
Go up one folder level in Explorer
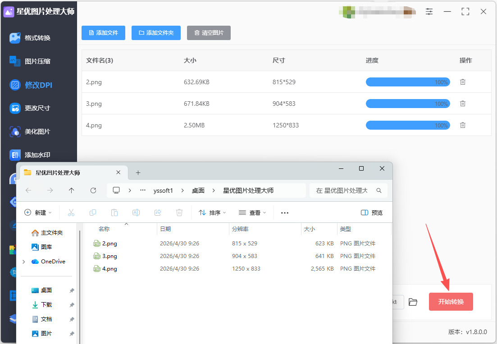coord(72,190)
